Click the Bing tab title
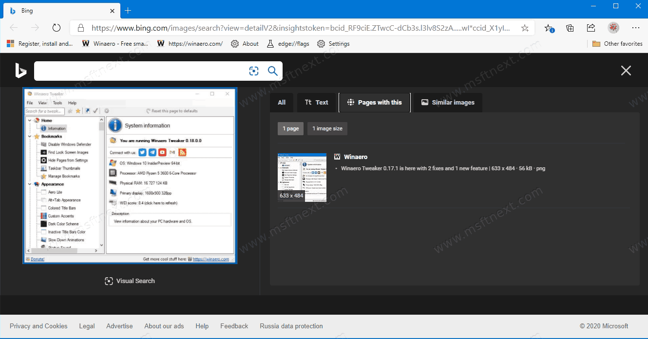The height and width of the screenshot is (339, 648). pos(27,11)
